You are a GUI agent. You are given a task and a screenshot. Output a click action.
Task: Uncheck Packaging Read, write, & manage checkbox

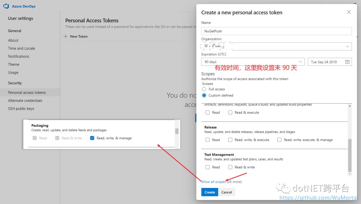point(92,138)
